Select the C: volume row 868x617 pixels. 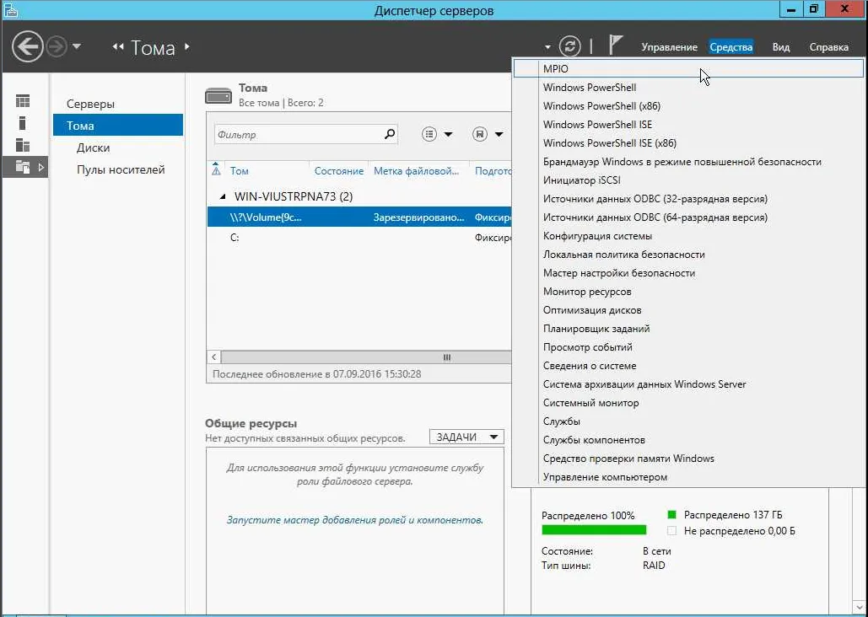(x=359, y=238)
